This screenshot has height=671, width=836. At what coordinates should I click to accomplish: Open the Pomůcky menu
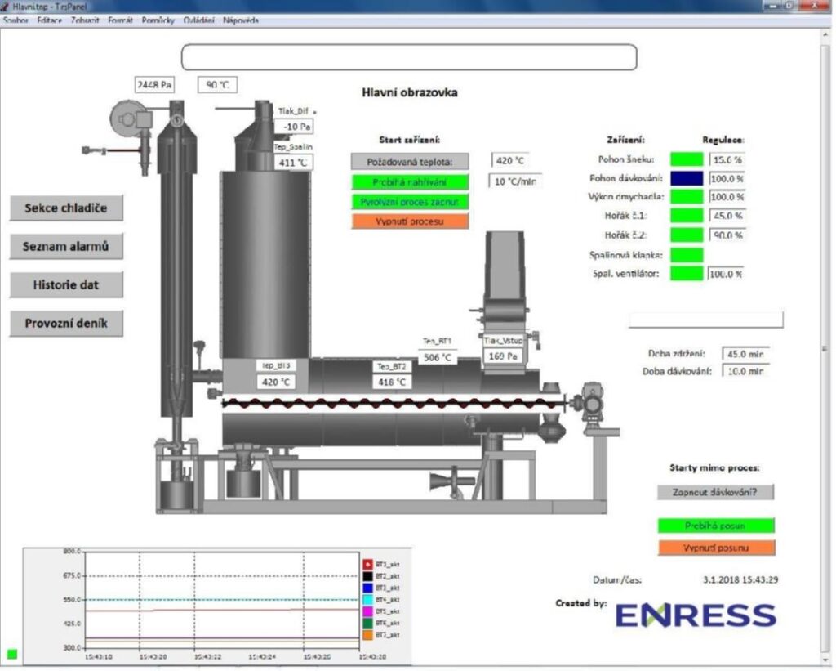click(158, 20)
